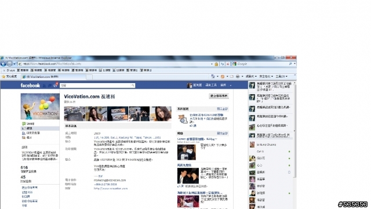Click the magnifier search icon beside Google box
371x209 pixels.
click(290, 64)
